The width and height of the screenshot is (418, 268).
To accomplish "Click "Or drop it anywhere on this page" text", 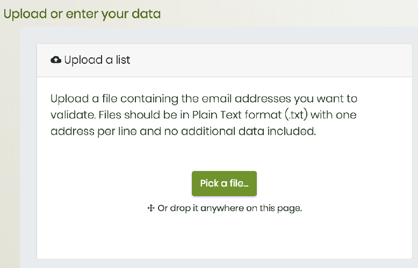I will [229, 209].
